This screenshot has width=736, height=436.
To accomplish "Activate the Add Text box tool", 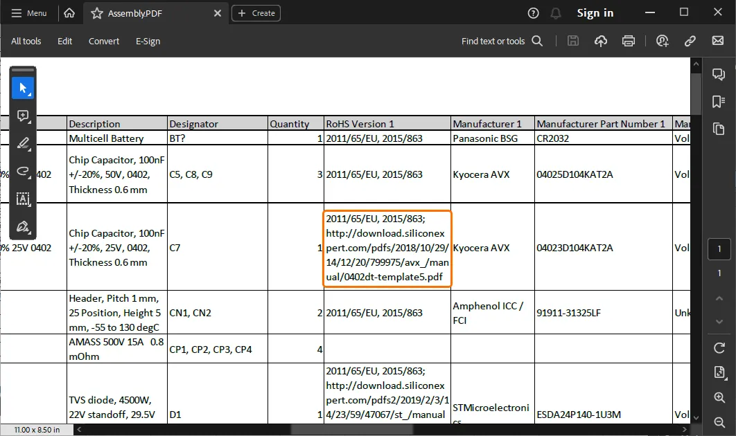I will [x=23, y=199].
